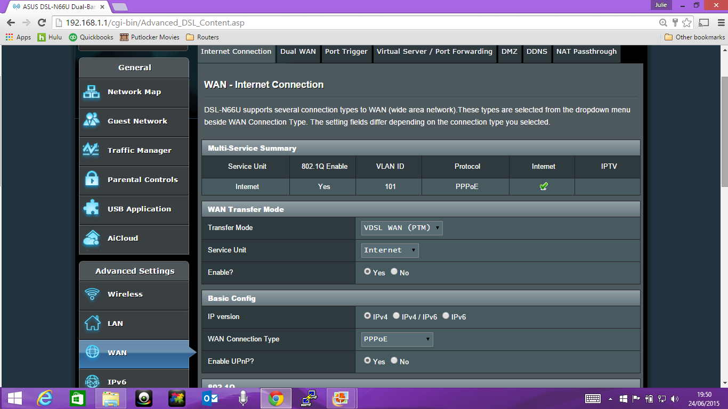Click the Wireless signal icon
This screenshot has width=728, height=409.
(x=92, y=295)
